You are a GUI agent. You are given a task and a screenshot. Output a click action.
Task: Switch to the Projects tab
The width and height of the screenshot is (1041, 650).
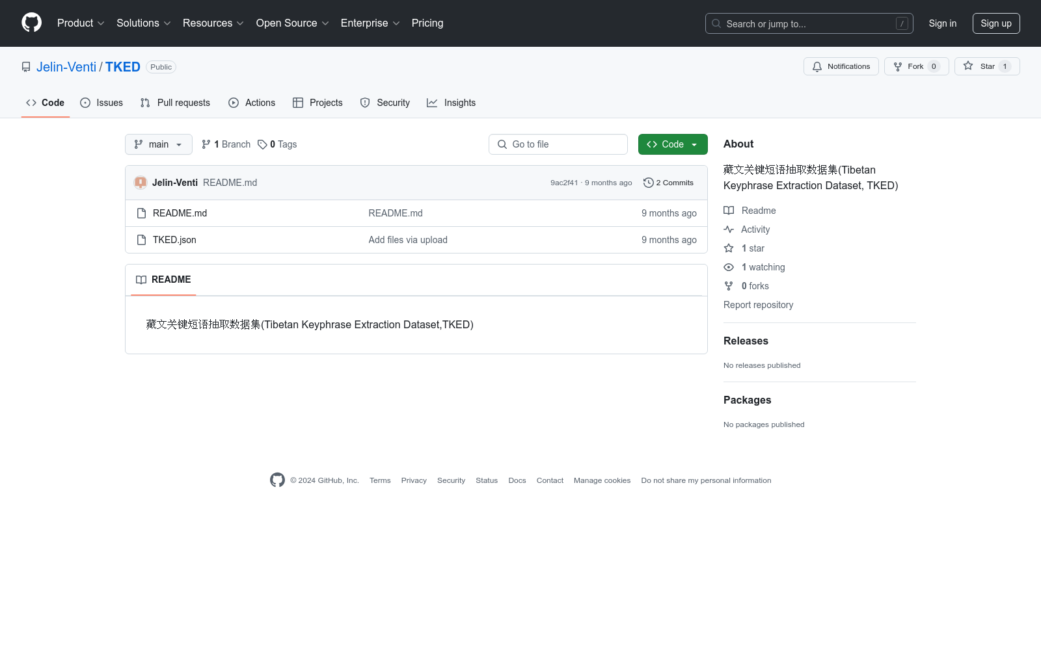pyautogui.click(x=318, y=103)
